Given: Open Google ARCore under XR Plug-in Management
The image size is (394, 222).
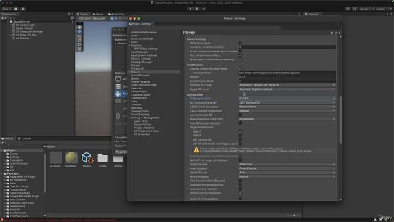Looking at the screenshot, I should (x=142, y=125).
